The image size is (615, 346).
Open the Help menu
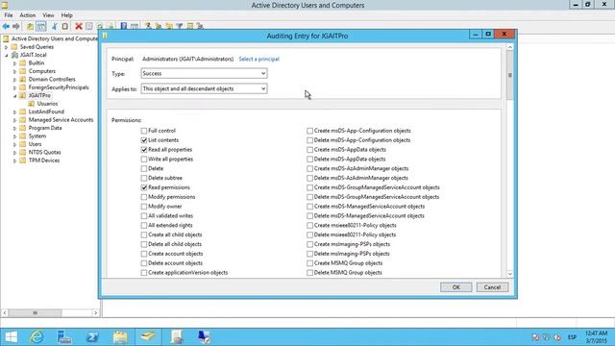coord(66,15)
